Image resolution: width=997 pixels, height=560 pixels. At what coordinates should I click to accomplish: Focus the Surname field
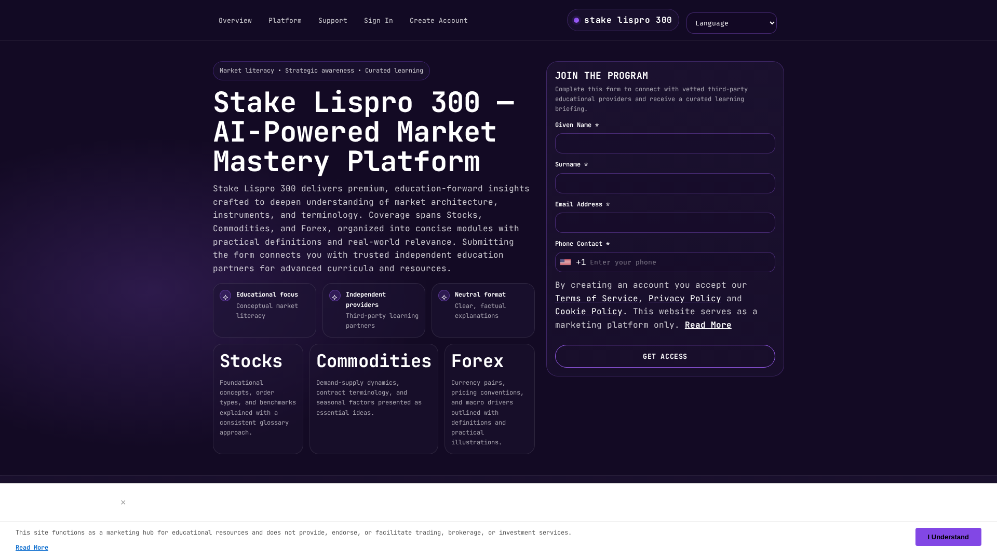click(x=665, y=184)
